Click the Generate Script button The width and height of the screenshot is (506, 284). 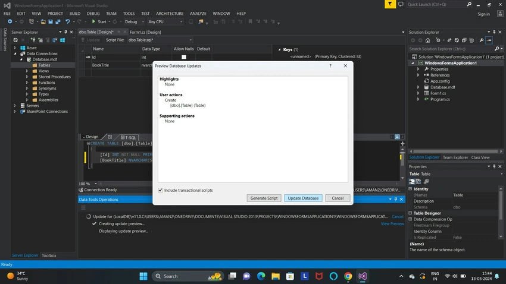tap(264, 198)
